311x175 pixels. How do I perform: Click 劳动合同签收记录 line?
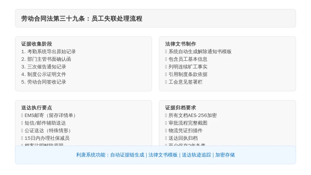[x=44, y=82]
